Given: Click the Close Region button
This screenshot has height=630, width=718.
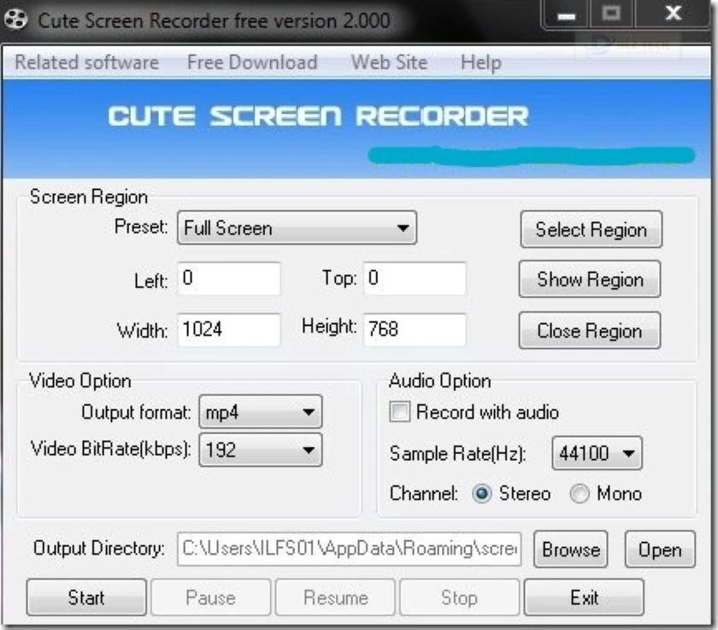Looking at the screenshot, I should (590, 331).
